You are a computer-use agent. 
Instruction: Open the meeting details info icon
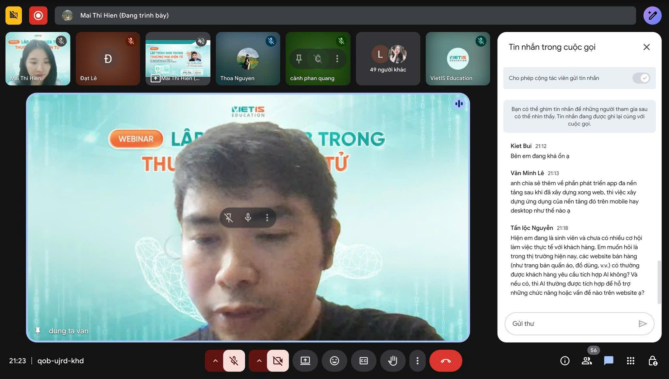pos(565,361)
